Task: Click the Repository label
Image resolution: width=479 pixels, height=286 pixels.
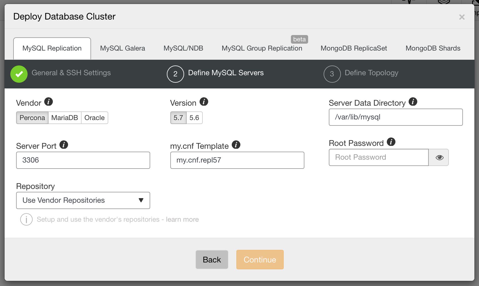Action: coord(35,186)
